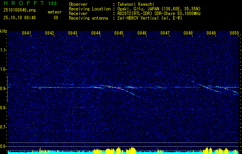Select location text Ogaki, Gifu, JAPAN

click(x=138, y=9)
